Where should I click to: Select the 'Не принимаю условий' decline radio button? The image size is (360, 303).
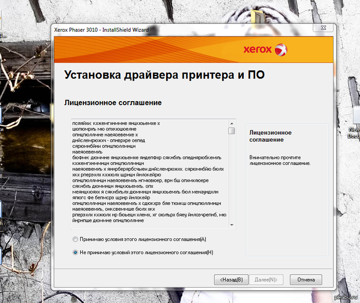coord(76,252)
